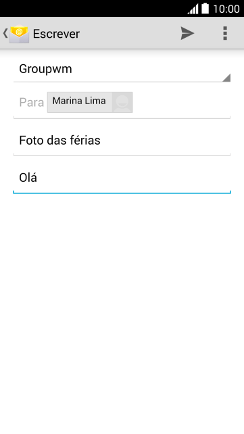This screenshot has width=244, height=434.
Task: Tap the dropdown triangle beside Groupwm
Action: coord(226,78)
